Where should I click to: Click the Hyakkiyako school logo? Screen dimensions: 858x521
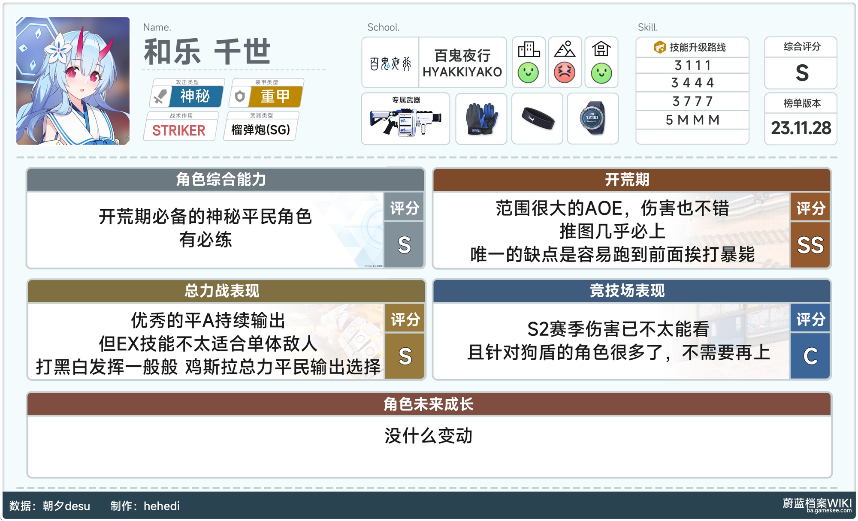click(390, 63)
